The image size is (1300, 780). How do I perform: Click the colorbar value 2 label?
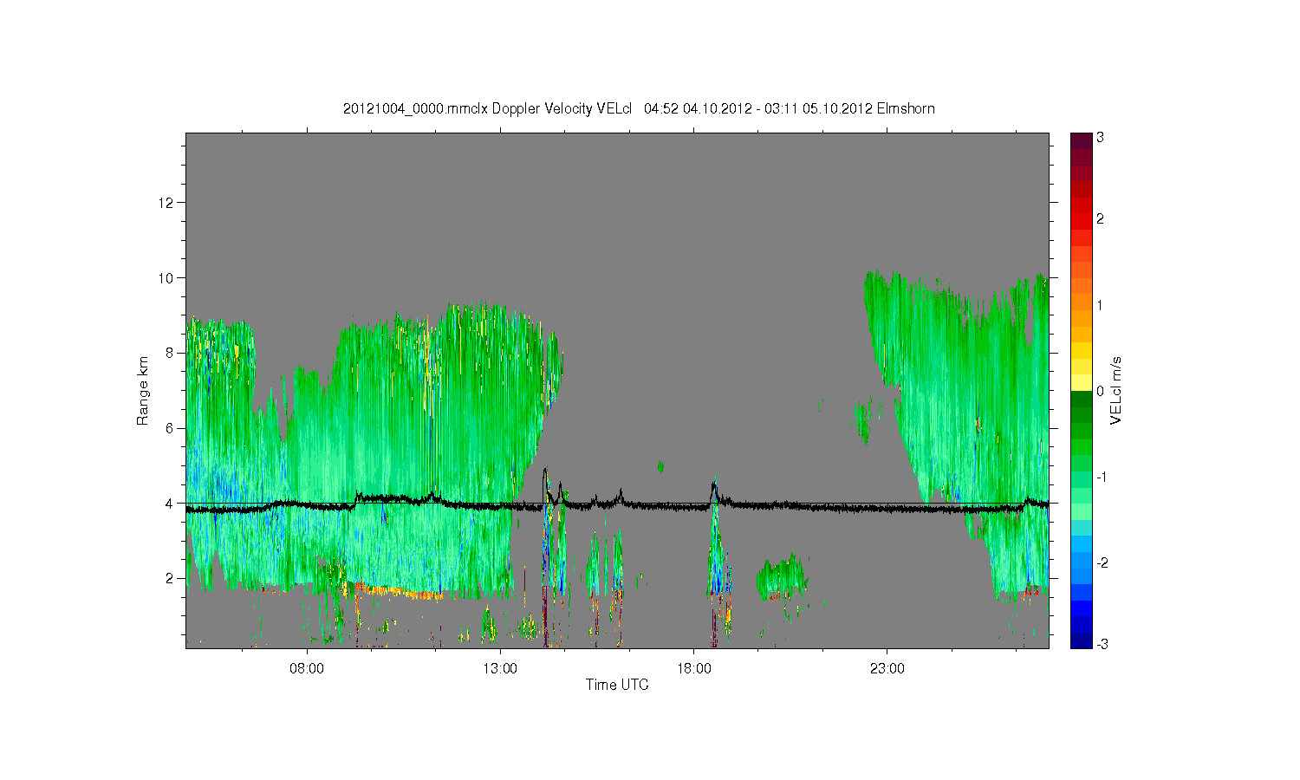[x=1100, y=219]
